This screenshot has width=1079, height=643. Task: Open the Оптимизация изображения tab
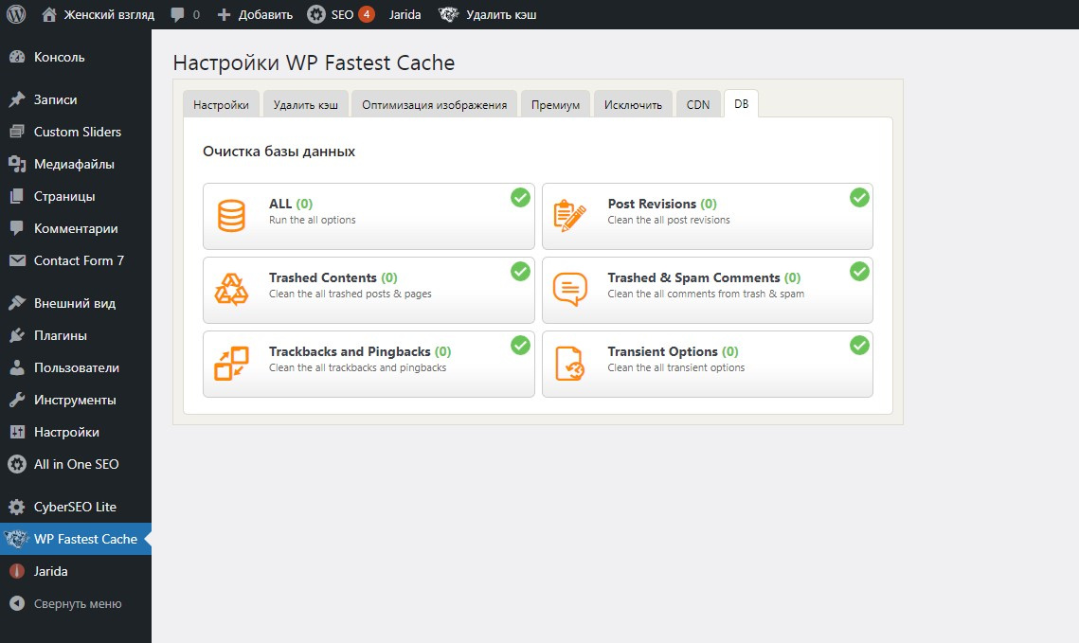pos(434,105)
